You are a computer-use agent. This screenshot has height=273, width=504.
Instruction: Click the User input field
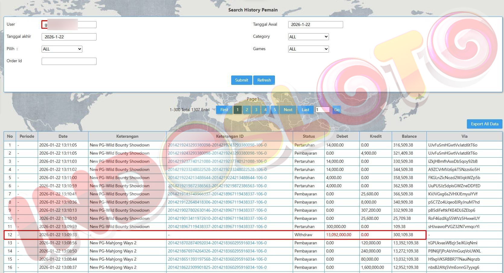[69, 25]
